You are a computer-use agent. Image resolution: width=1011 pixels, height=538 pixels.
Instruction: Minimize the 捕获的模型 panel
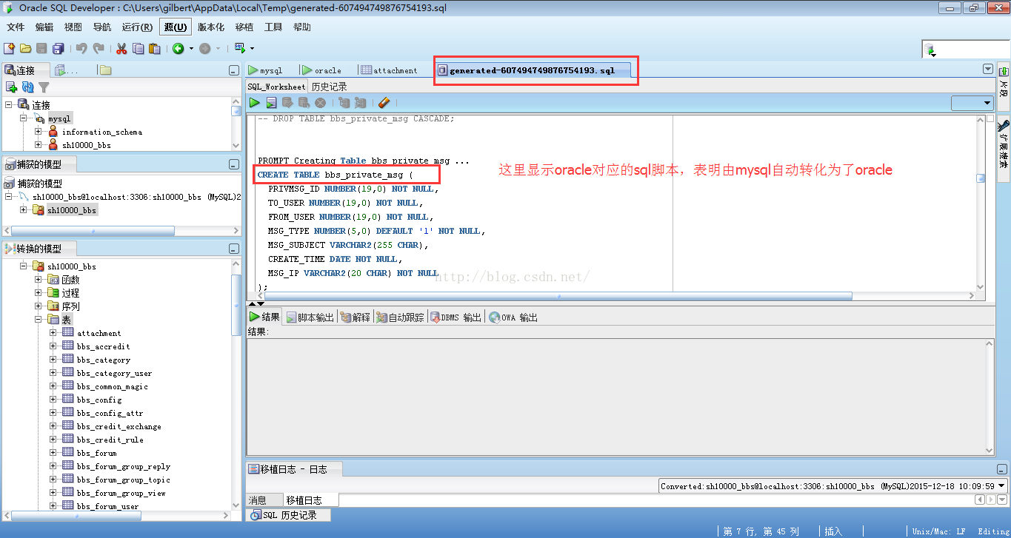(233, 164)
